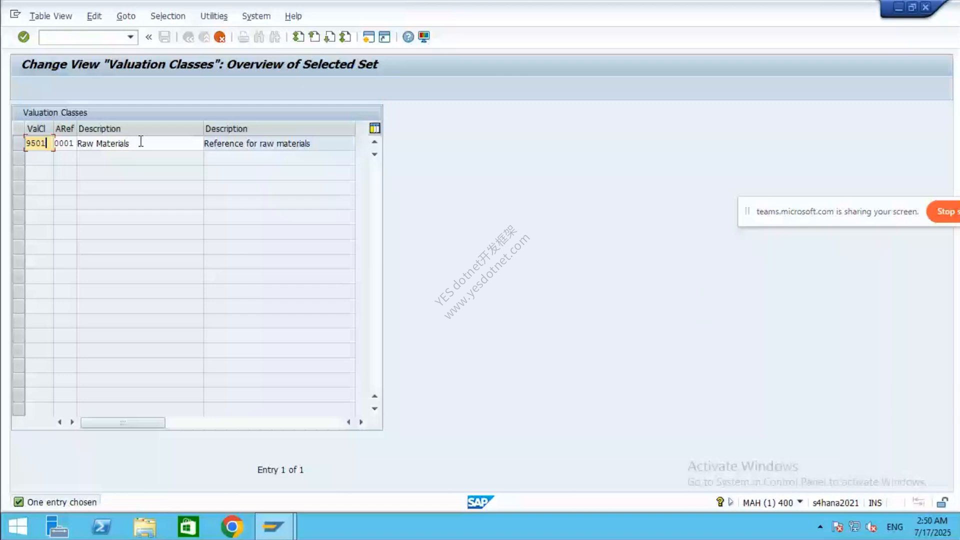Click the Raw Materials description cell
The width and height of the screenshot is (960, 540).
tap(139, 143)
